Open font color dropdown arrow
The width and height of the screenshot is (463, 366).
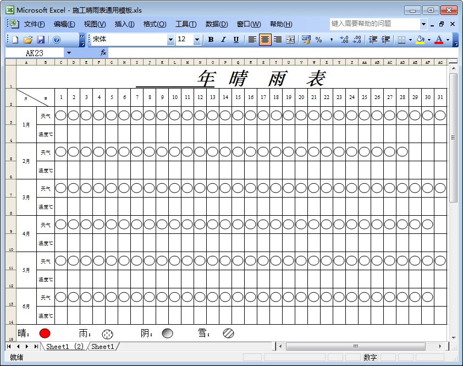448,40
